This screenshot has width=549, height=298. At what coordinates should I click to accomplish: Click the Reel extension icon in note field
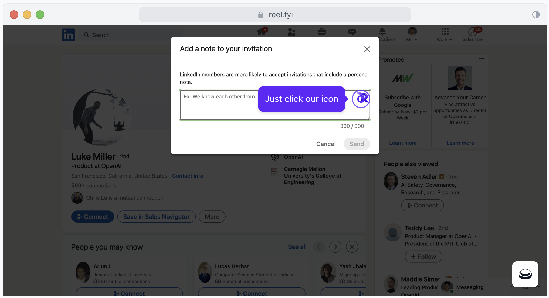point(361,99)
